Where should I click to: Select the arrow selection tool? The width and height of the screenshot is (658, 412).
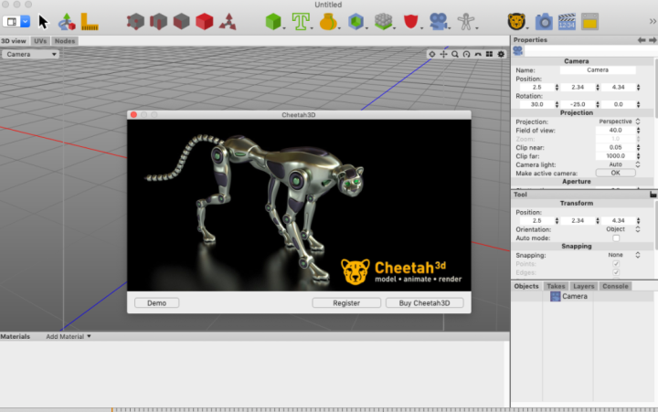pos(43,22)
